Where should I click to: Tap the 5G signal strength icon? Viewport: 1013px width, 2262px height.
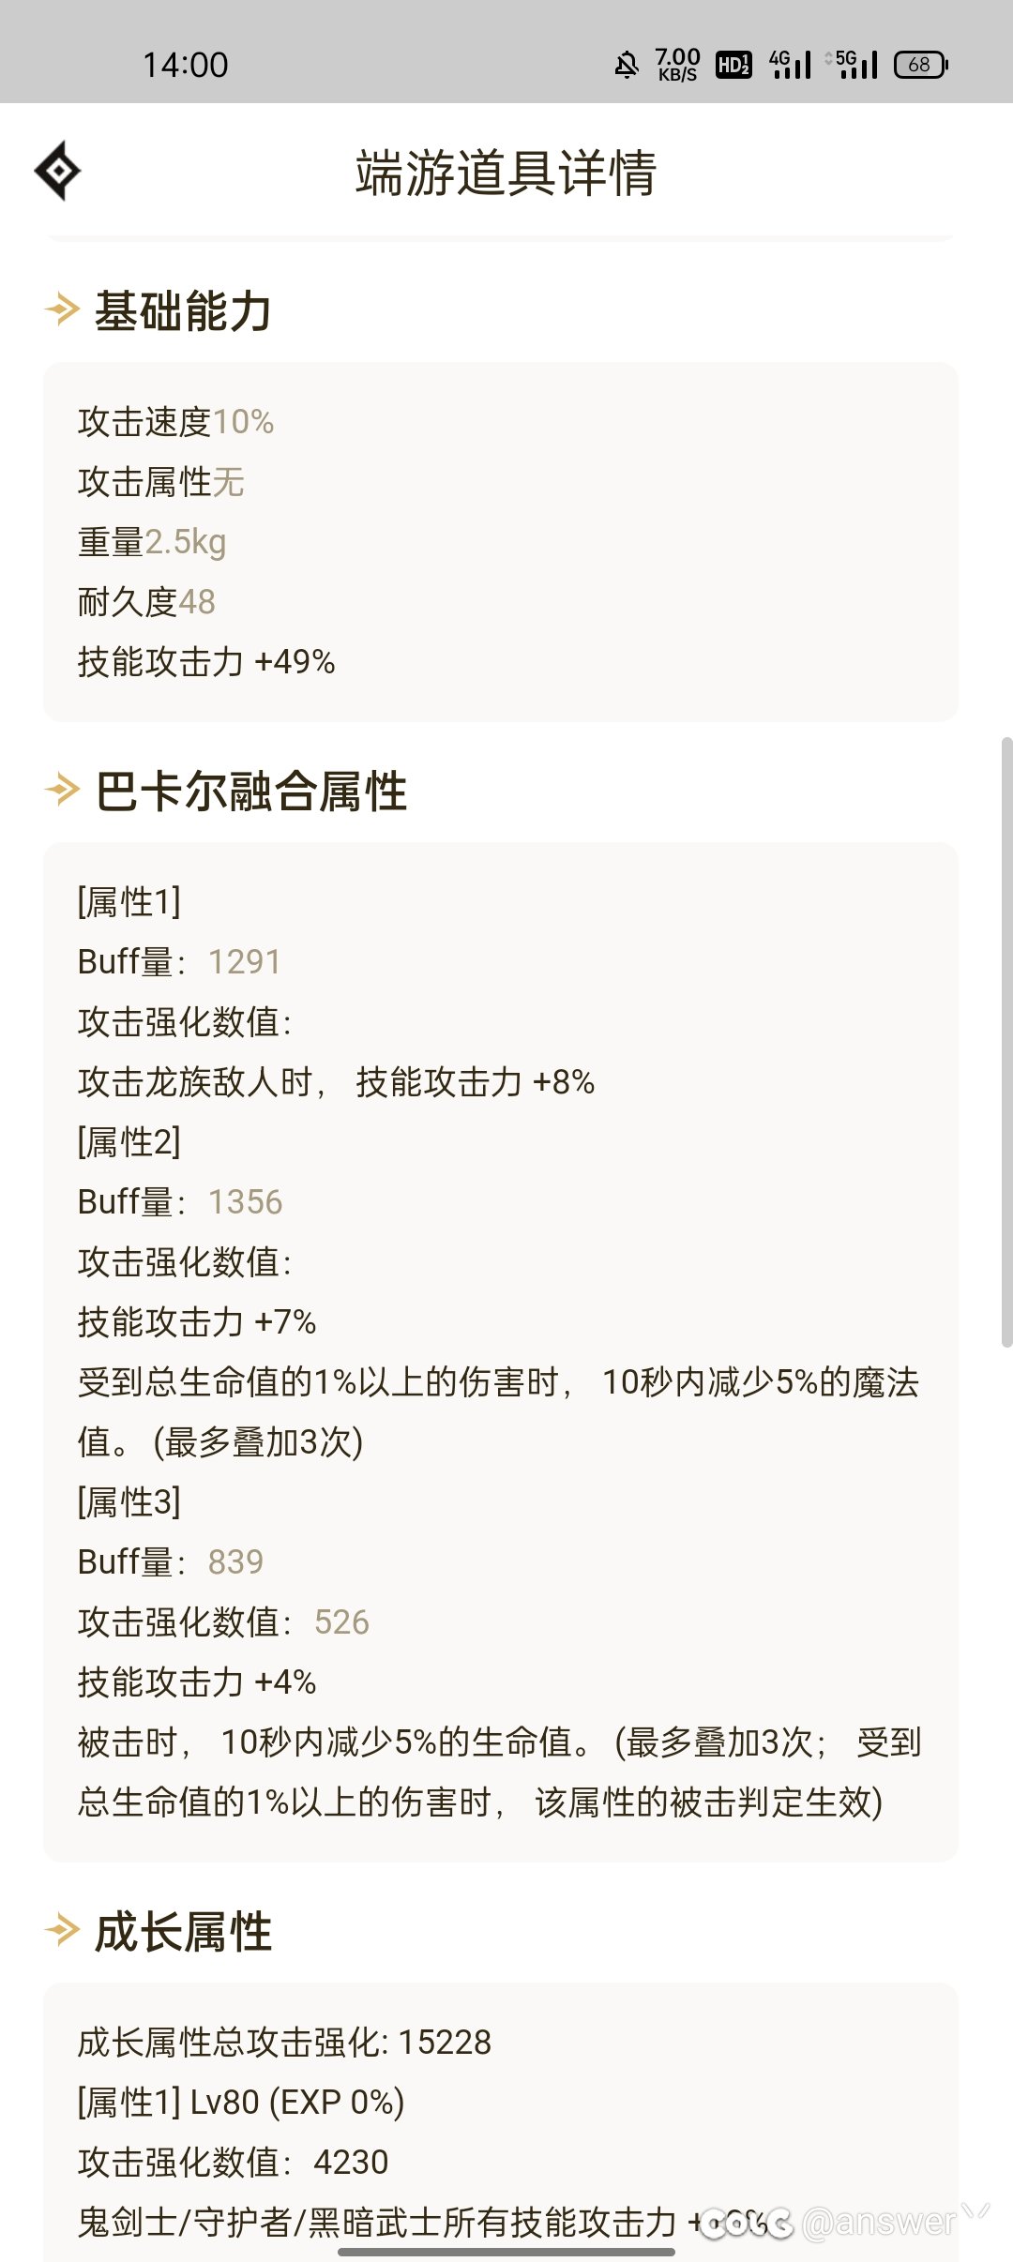coord(852,65)
